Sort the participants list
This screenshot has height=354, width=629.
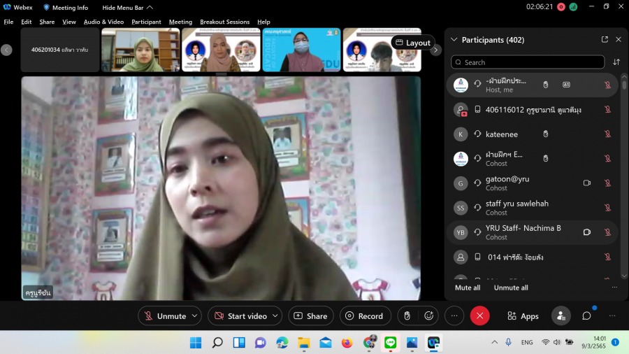pos(616,62)
